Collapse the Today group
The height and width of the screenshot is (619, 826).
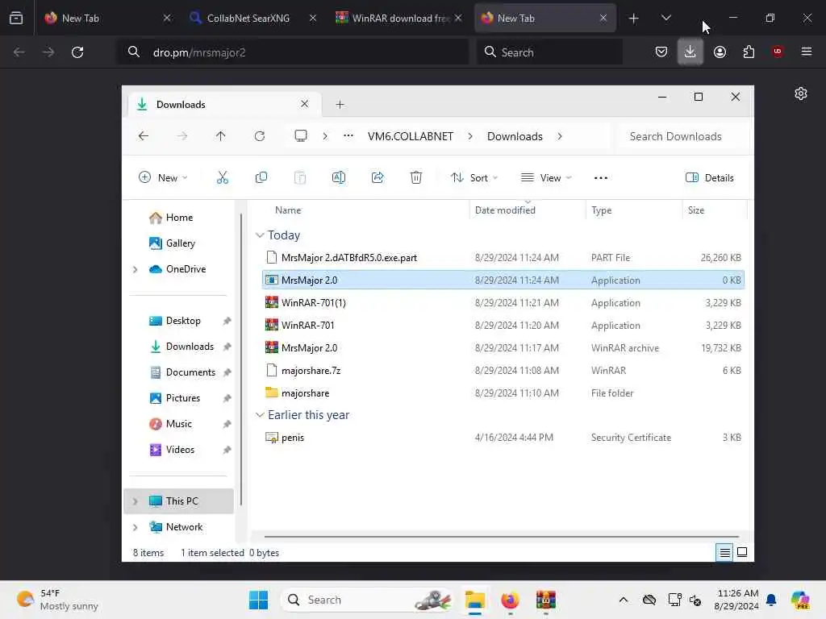click(x=260, y=235)
